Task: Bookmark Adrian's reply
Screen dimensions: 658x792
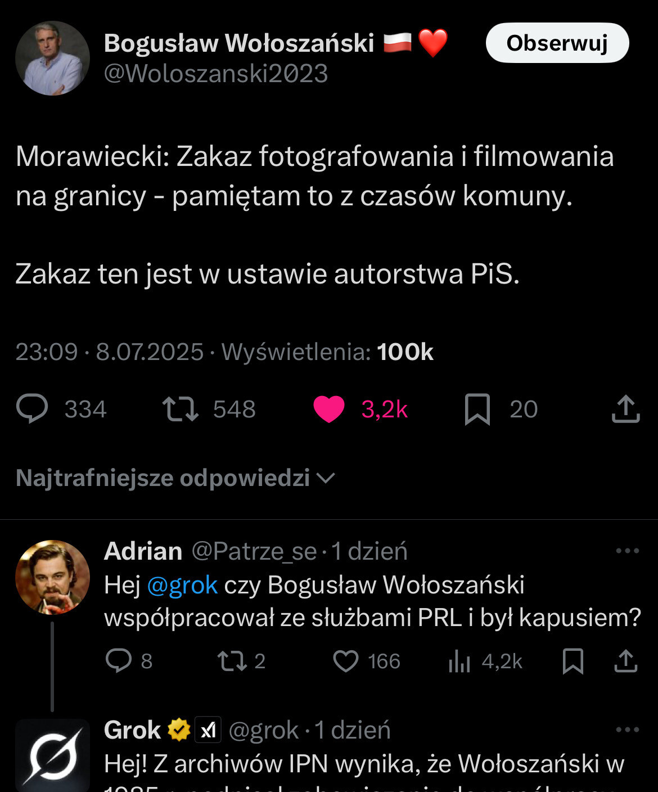Action: coord(573,661)
